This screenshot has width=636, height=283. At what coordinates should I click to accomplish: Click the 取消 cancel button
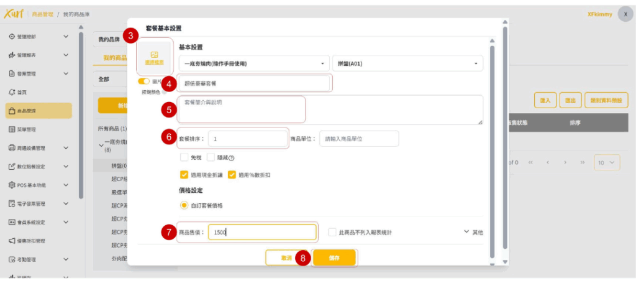point(286,257)
